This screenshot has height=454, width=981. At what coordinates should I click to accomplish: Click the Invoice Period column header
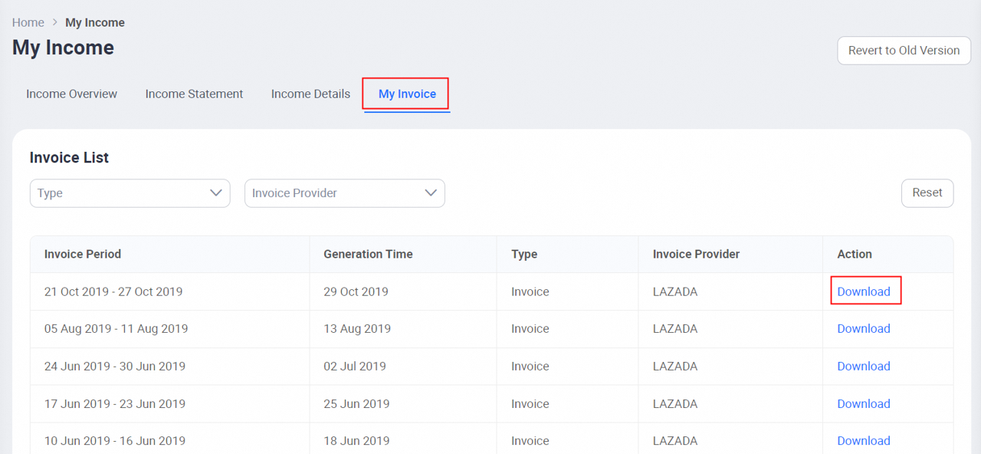[81, 254]
